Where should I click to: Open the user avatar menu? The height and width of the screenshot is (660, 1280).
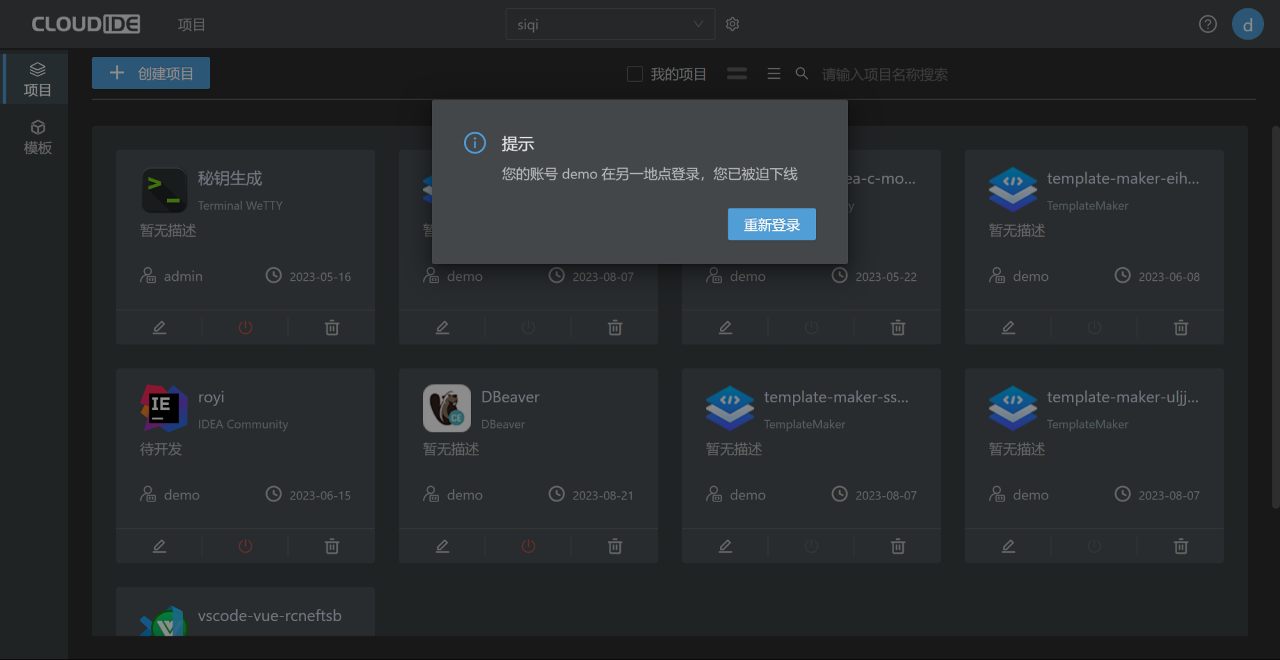1247,24
